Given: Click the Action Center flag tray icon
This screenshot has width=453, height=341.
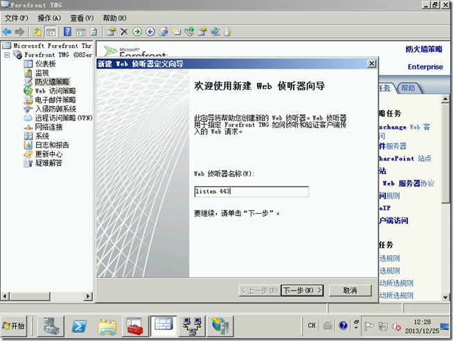Looking at the screenshot, I should click(369, 326).
